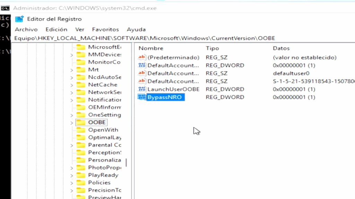Click the Registry Editor title bar icon

[19, 19]
